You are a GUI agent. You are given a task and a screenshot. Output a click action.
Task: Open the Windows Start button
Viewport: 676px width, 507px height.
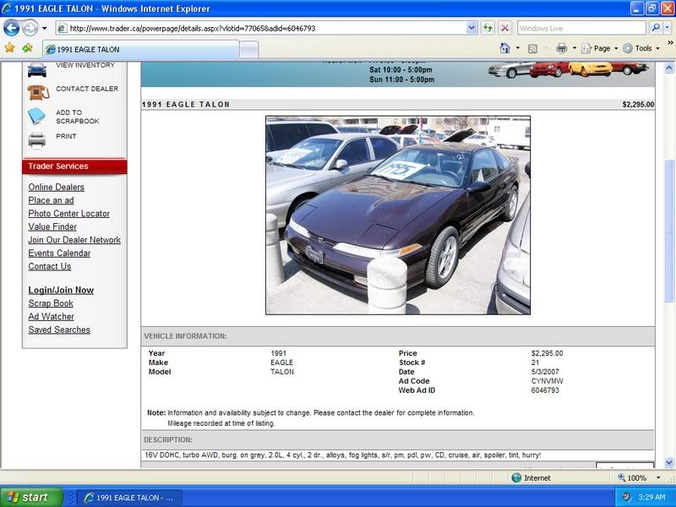tap(31, 497)
